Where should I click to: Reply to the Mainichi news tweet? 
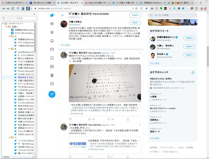[x=70, y=119]
